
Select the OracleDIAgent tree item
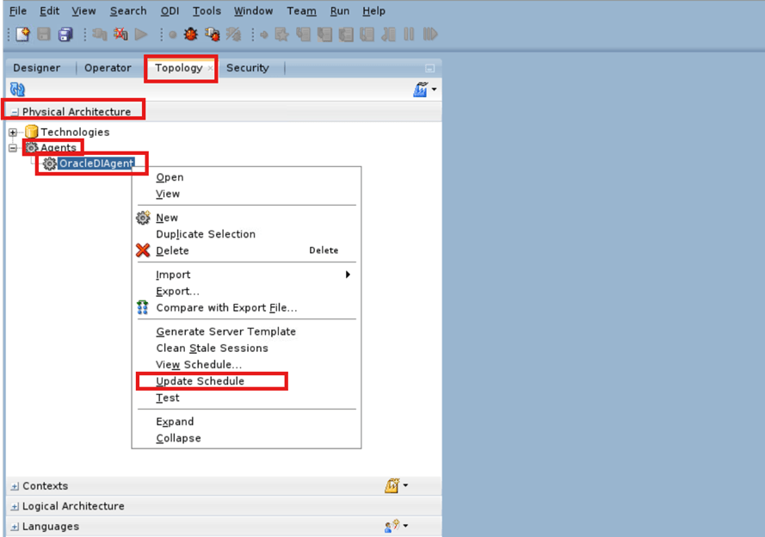pyautogui.click(x=96, y=163)
